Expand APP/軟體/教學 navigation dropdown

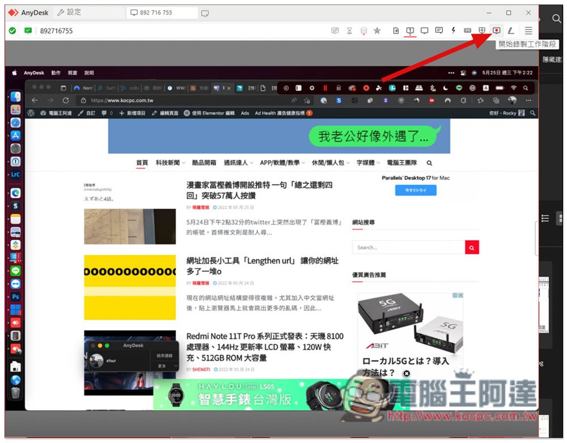tap(282, 163)
